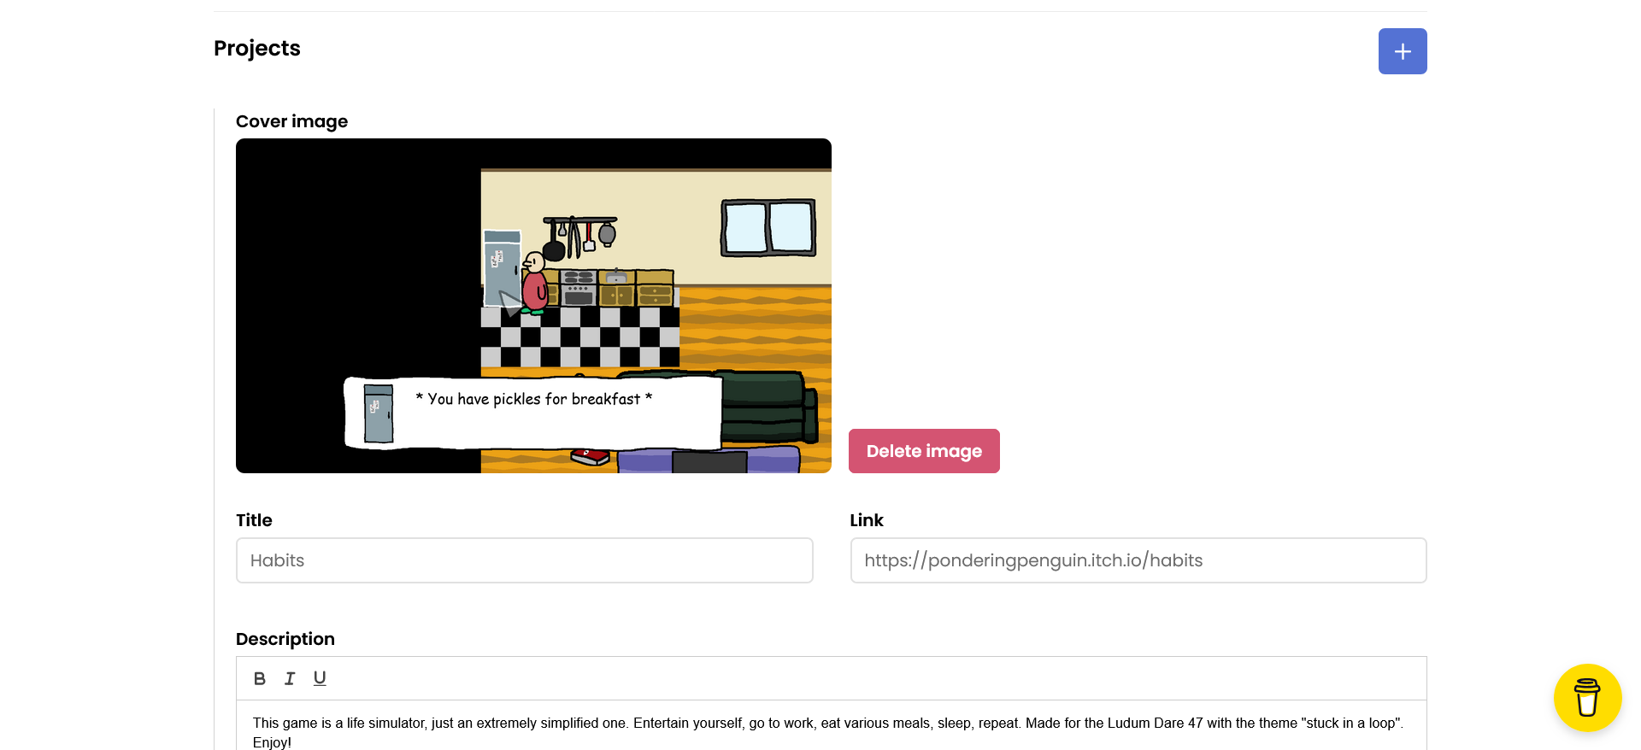
Task: Select the Projects section heading
Action: 257,49
